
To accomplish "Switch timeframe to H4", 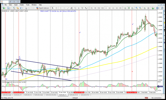I will click(110, 8).
